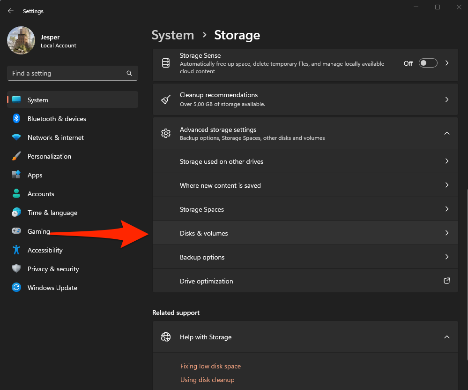Navigate to the Windows Update section

click(52, 288)
